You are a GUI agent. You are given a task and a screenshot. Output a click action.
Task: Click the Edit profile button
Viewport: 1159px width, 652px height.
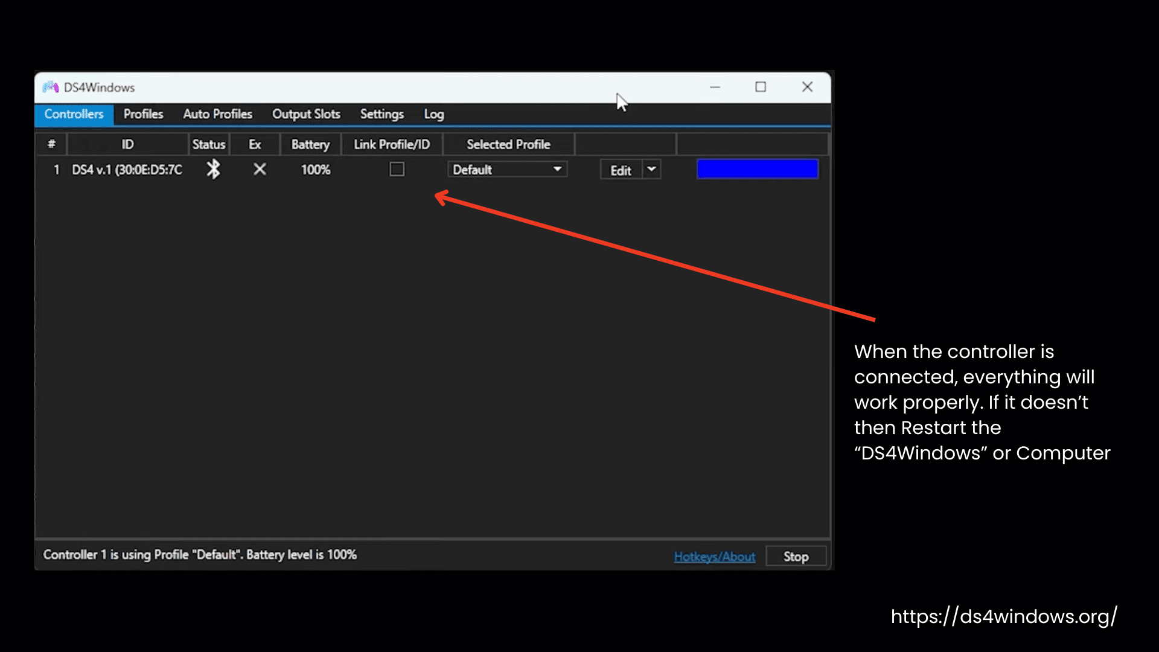coord(621,170)
